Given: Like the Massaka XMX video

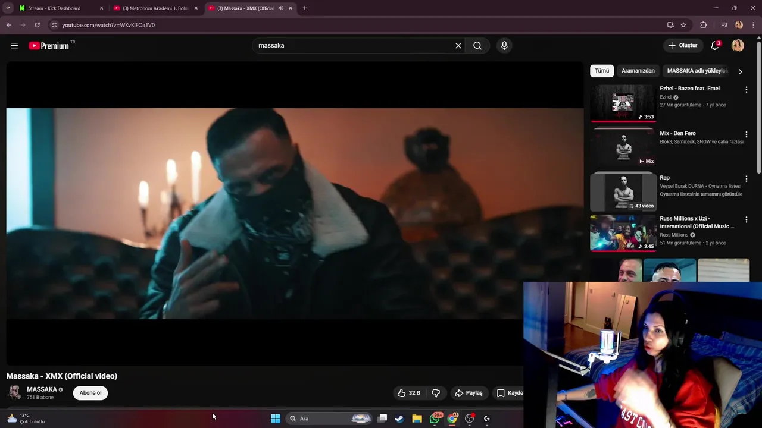Looking at the screenshot, I should point(409,393).
